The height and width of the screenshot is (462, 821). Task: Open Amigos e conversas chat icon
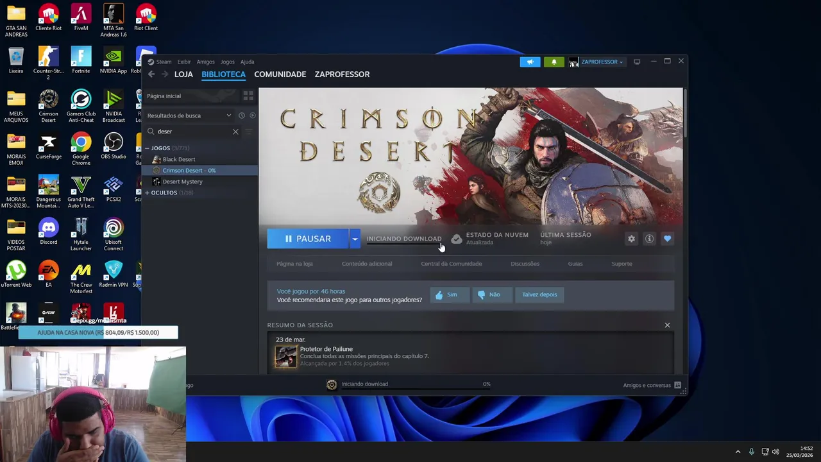677,386
